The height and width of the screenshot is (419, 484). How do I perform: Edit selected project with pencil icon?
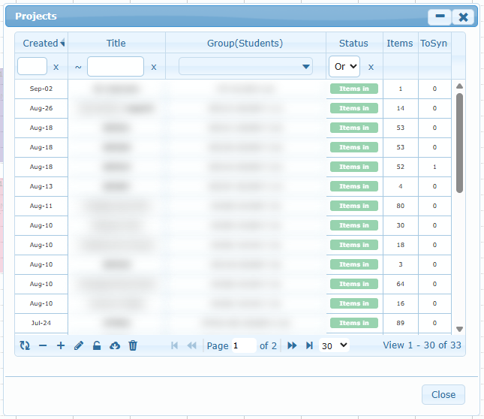(x=79, y=345)
